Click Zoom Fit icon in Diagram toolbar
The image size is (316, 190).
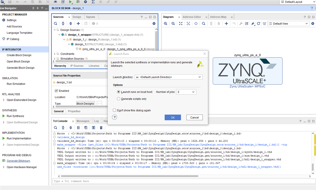pyautogui.click(x=181, y=23)
